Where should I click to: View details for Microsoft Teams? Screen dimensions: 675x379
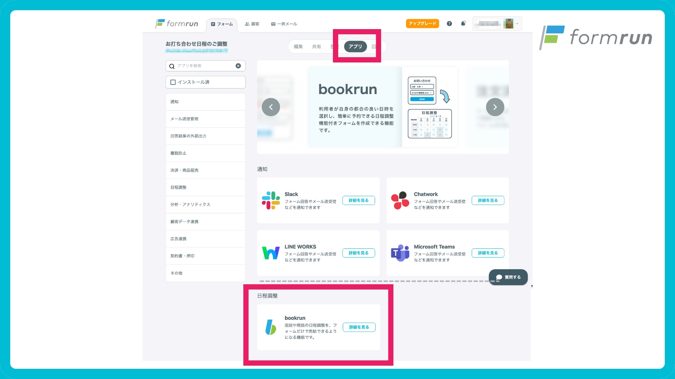tap(488, 253)
